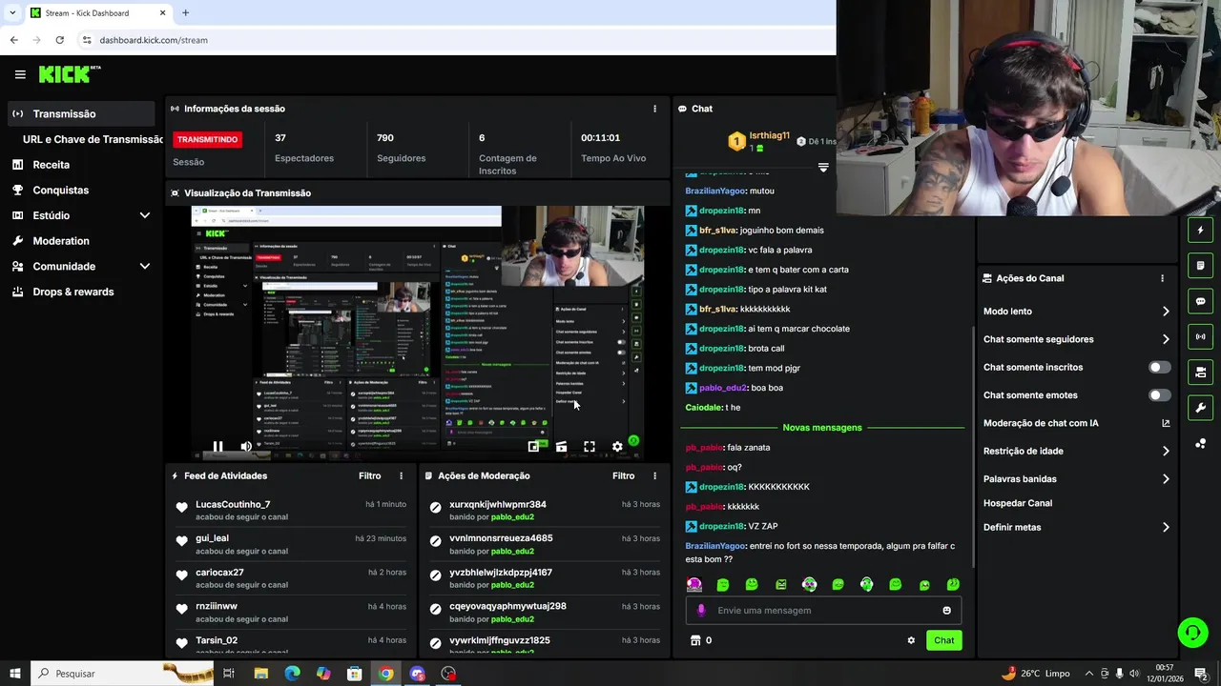Open the Feed de Atividades options menu
1221x686 pixels.
point(401,475)
